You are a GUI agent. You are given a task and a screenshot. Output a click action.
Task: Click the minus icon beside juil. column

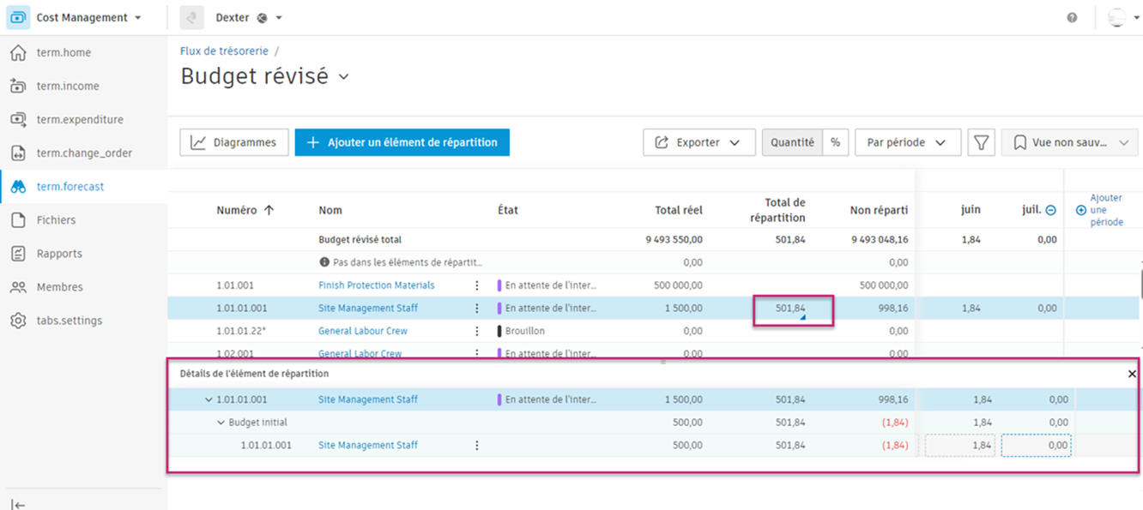point(1050,210)
